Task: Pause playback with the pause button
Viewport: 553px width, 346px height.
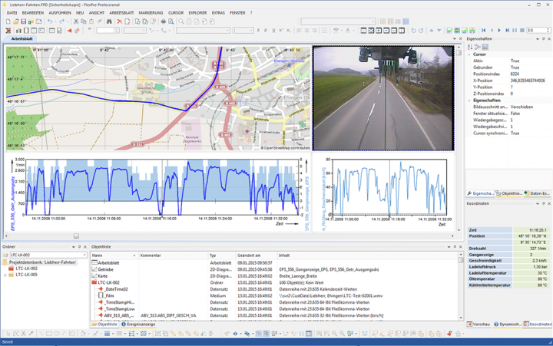Action: [515, 31]
